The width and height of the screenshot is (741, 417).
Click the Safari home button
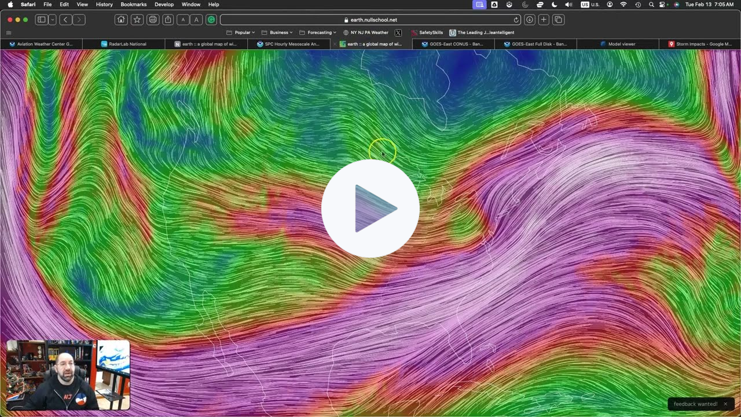tap(121, 20)
